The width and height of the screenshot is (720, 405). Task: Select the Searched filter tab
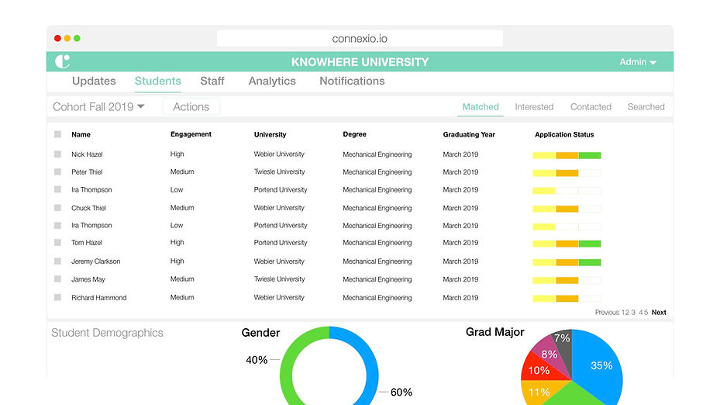(x=646, y=106)
